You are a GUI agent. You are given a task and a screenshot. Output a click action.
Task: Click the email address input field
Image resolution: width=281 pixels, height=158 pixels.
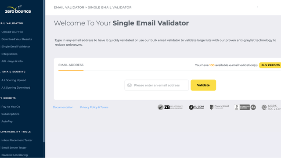157,85
